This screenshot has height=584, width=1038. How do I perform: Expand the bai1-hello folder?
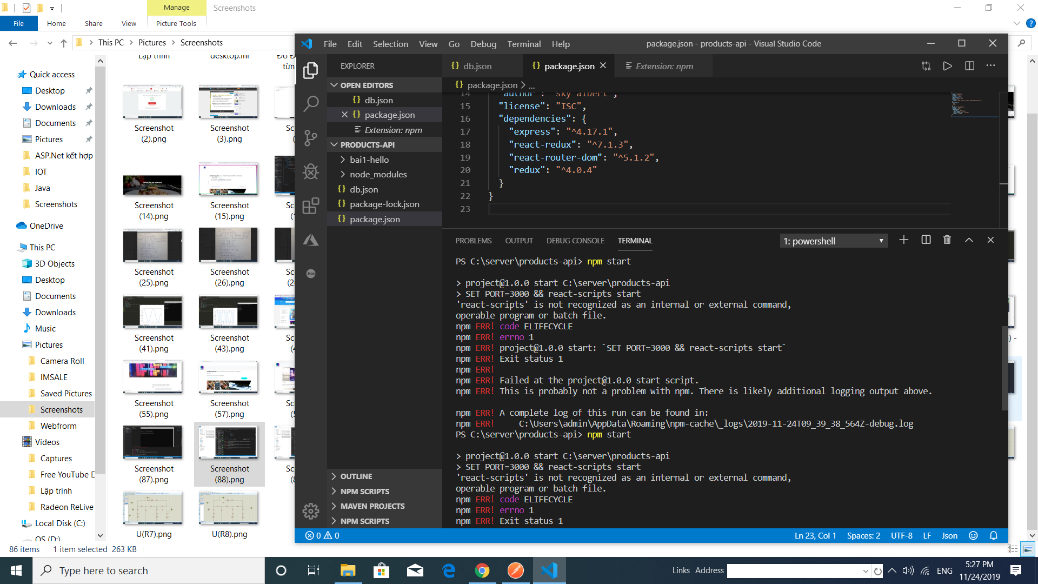coord(384,160)
